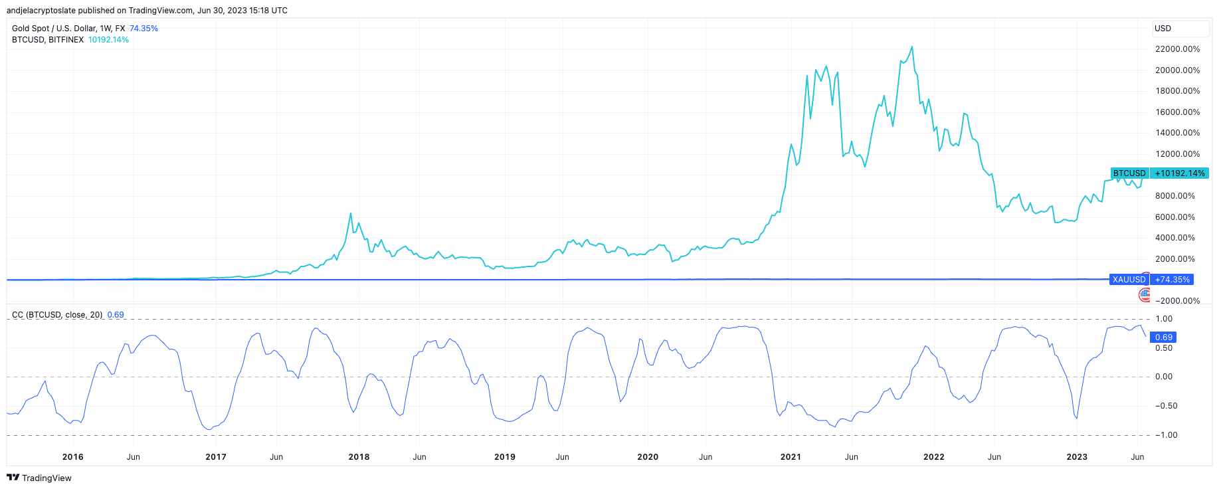Click the Jun label between 2020 and 2021
Viewport: 1219px width, 489px height.
705,457
